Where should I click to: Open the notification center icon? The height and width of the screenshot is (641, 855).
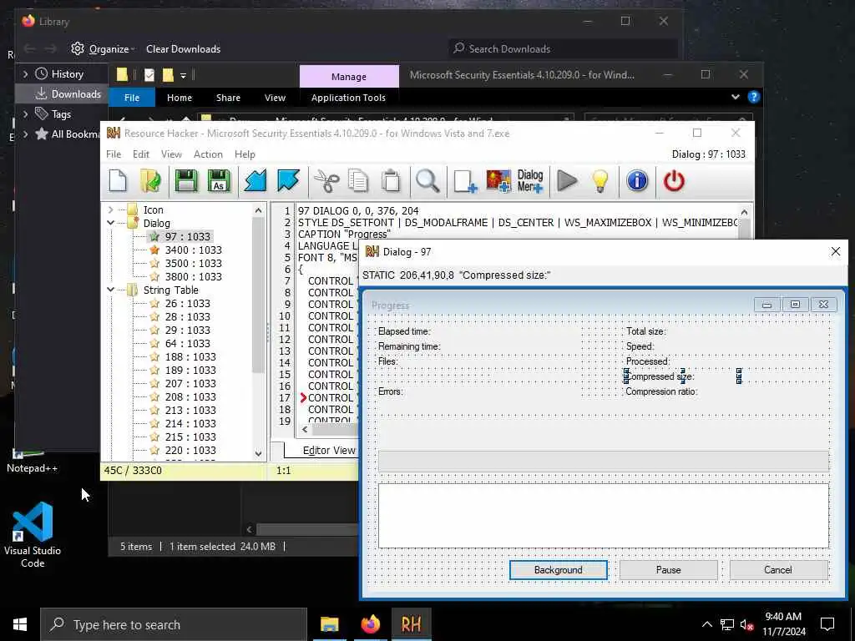coord(827,624)
